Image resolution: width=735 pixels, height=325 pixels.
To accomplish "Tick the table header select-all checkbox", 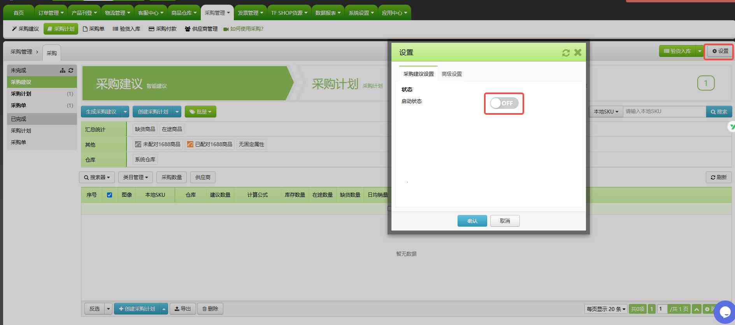I will tap(109, 195).
